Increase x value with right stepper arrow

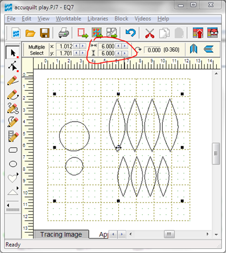(x=83, y=46)
